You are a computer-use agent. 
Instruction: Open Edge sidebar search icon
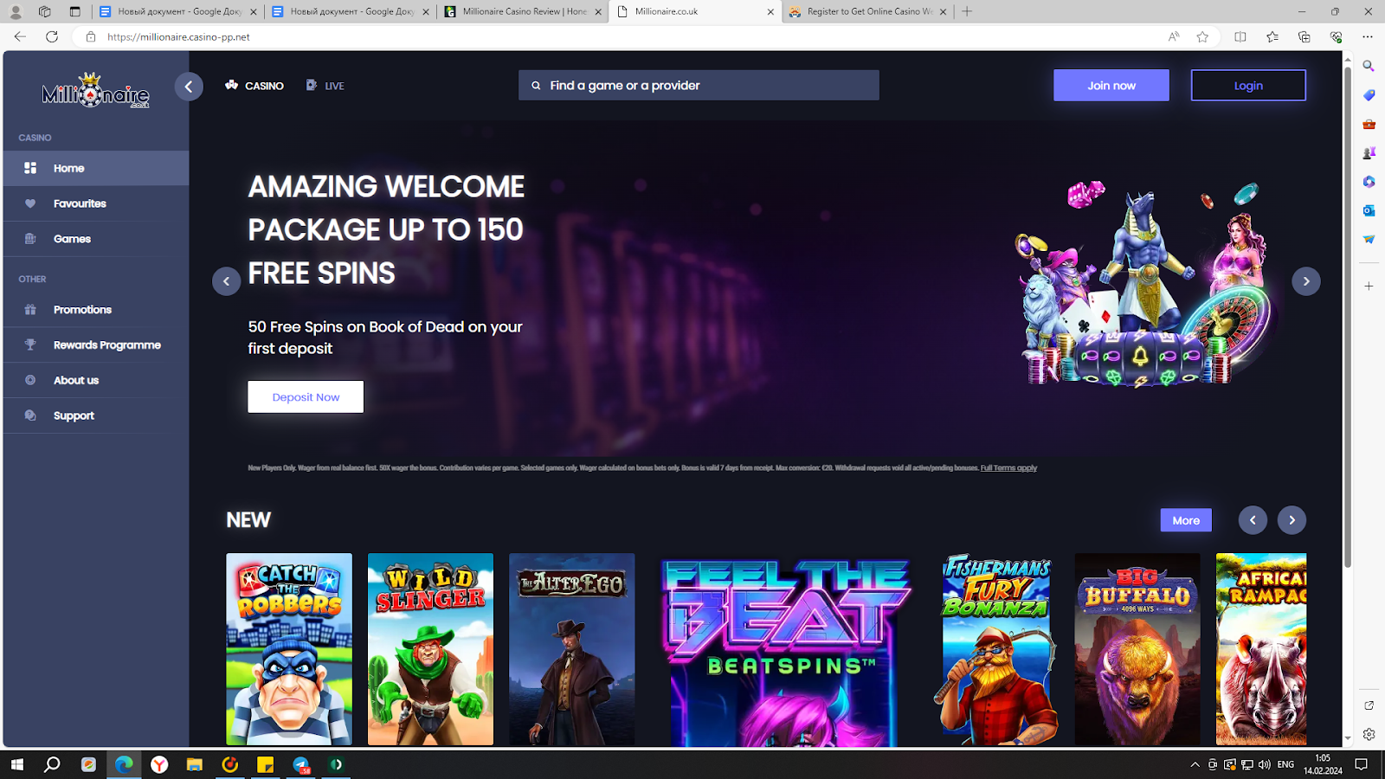(1369, 66)
